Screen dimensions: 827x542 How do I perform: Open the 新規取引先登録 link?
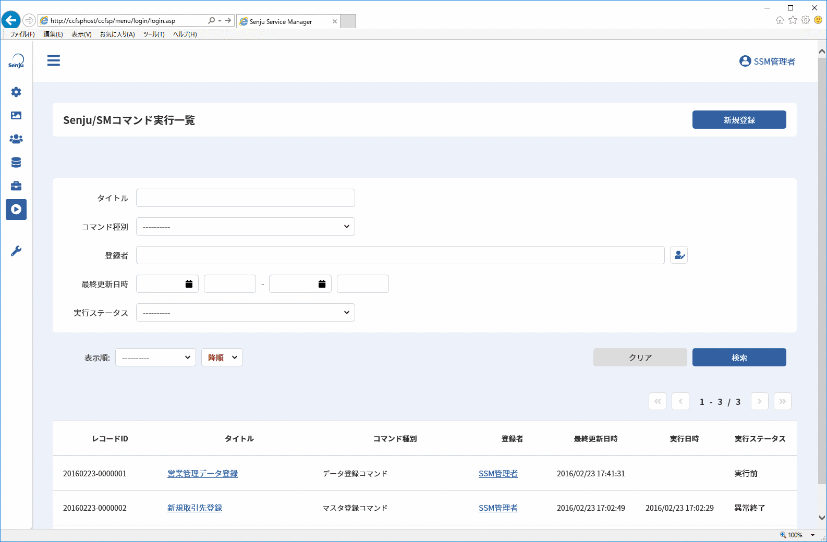194,508
